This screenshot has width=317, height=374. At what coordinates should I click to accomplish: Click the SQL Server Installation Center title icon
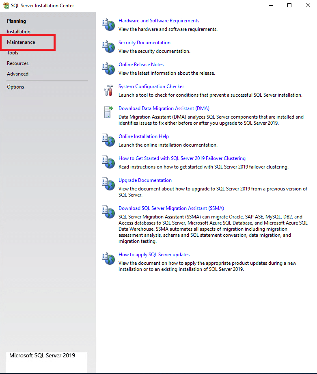[x=6, y=6]
